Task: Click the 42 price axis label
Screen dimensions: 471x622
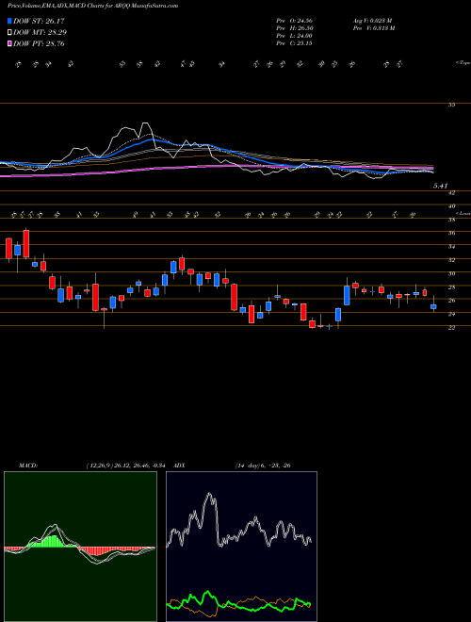Action: coord(451,193)
